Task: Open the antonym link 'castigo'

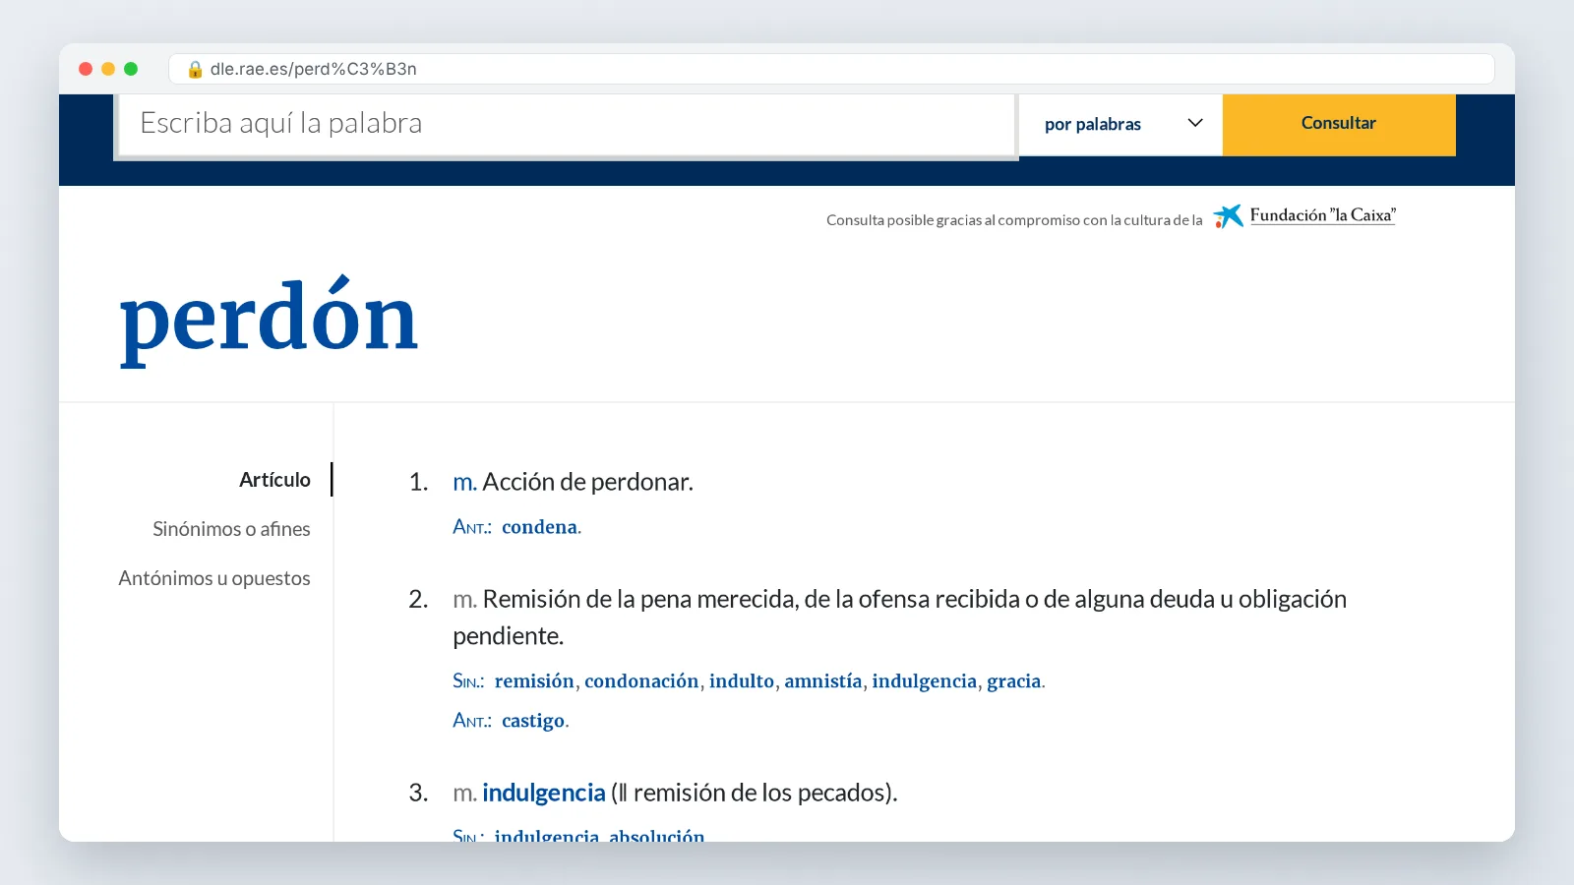Action: pyautogui.click(x=533, y=721)
